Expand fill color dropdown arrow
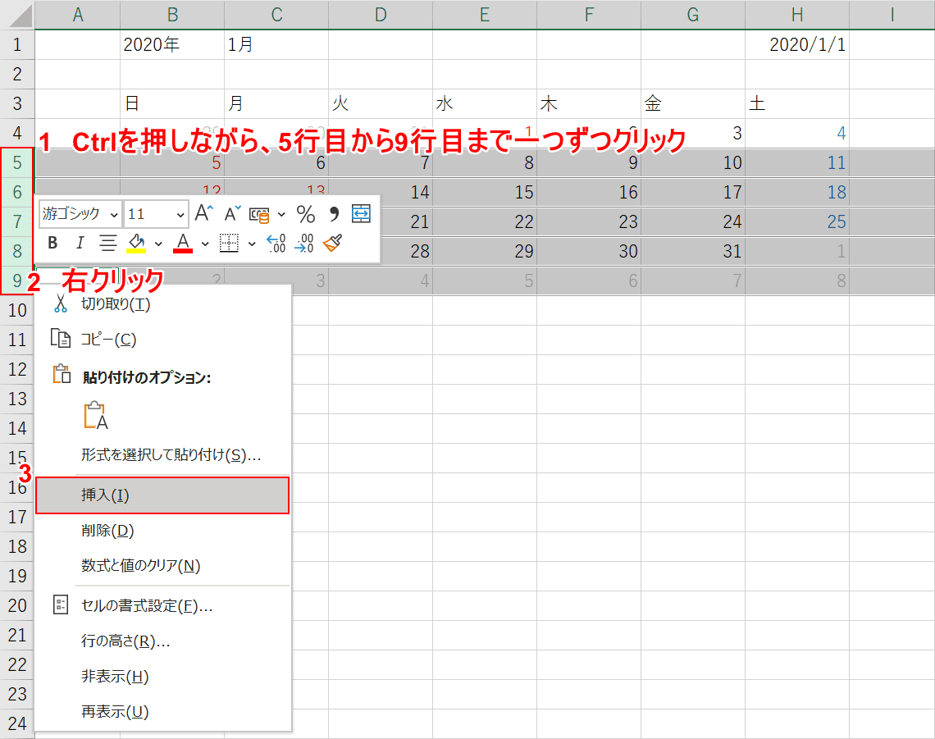 pos(158,244)
